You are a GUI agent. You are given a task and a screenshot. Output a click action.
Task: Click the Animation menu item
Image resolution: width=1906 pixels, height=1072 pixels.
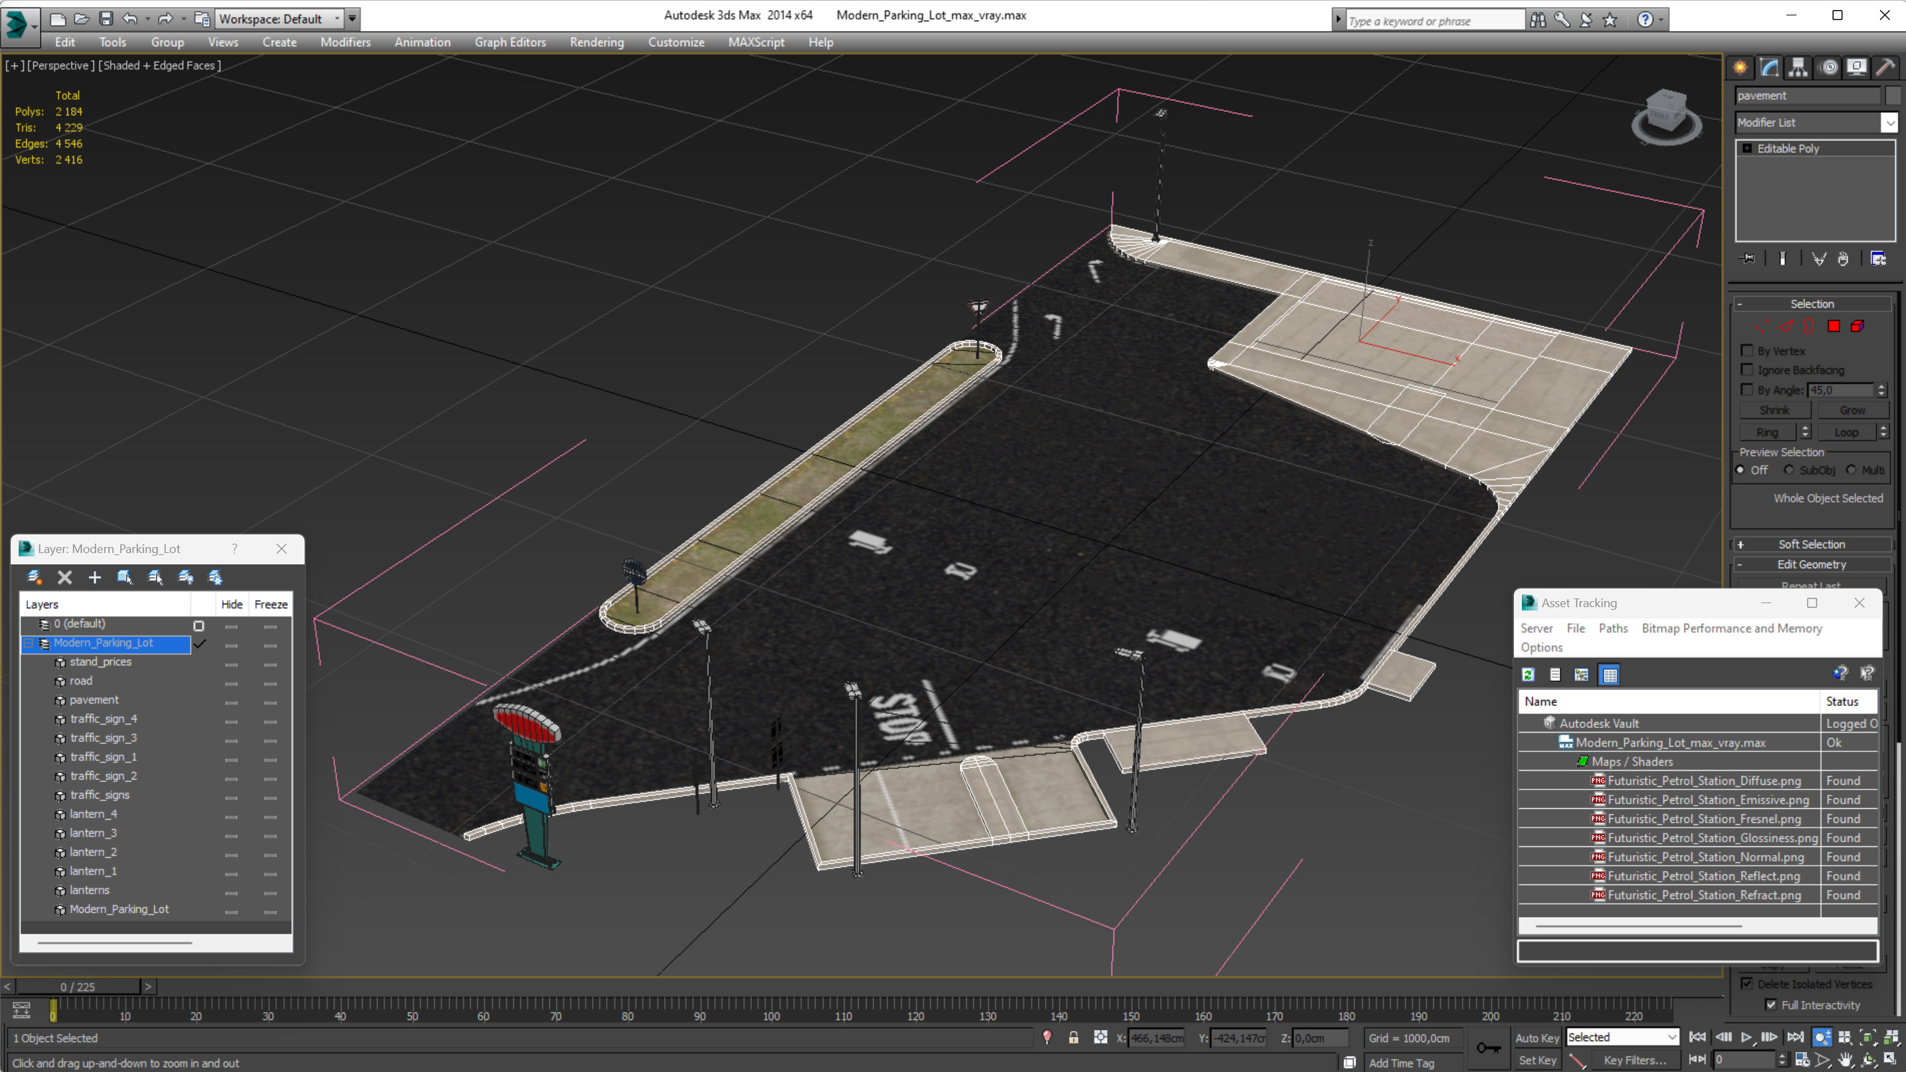(422, 41)
